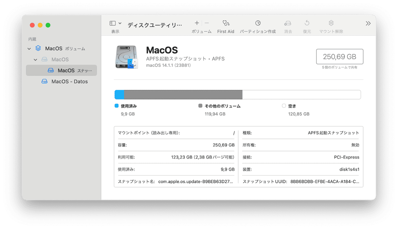The height and width of the screenshot is (229, 398).
Task: Click the grey その他のボリューム legend swatch
Action: [x=200, y=106]
